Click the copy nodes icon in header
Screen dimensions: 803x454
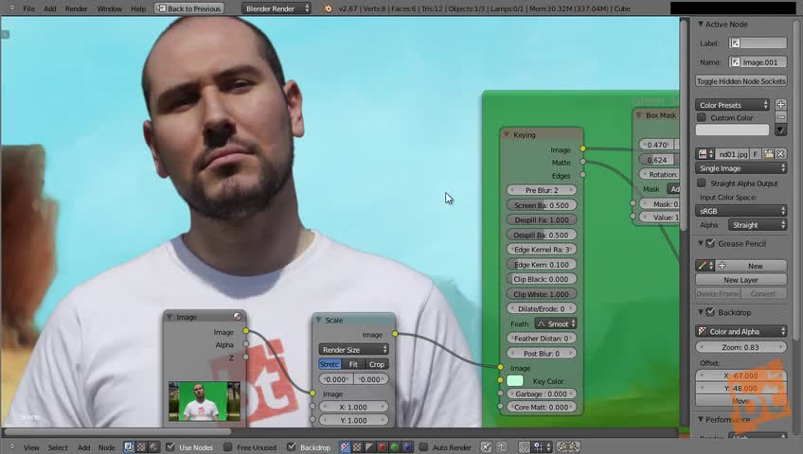coord(562,447)
